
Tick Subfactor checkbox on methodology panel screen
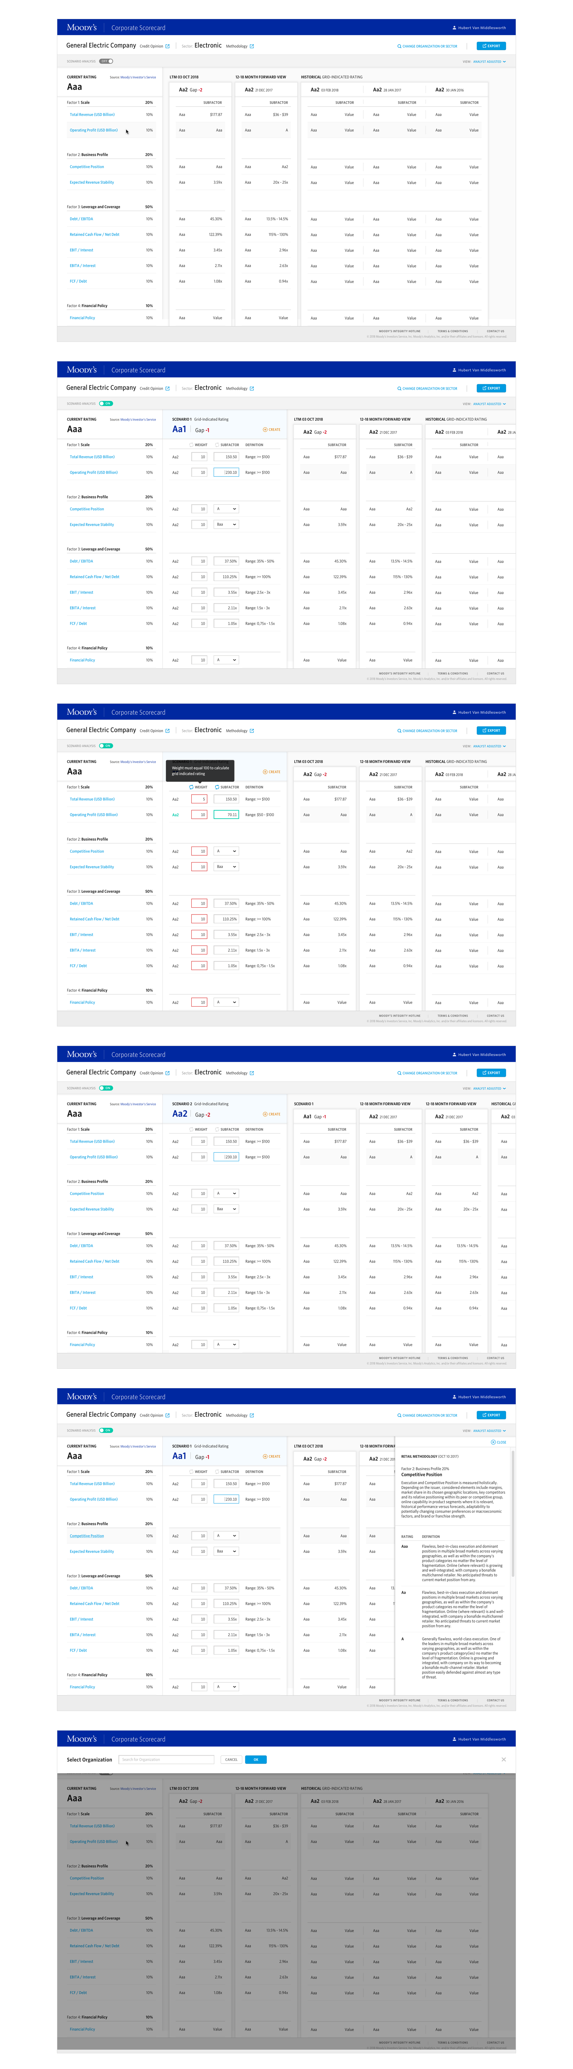click(217, 1472)
